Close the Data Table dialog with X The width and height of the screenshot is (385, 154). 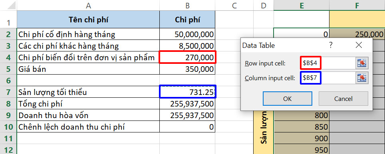[359, 45]
